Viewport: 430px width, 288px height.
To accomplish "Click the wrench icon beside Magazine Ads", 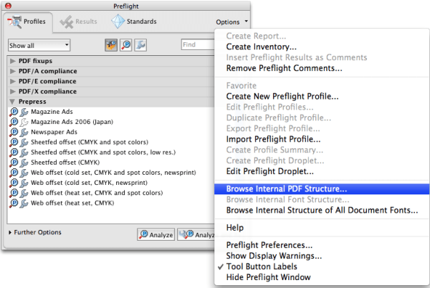I will tap(24, 112).
